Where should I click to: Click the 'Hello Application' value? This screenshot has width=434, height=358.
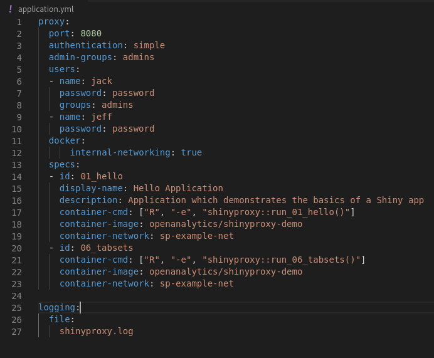(x=178, y=188)
